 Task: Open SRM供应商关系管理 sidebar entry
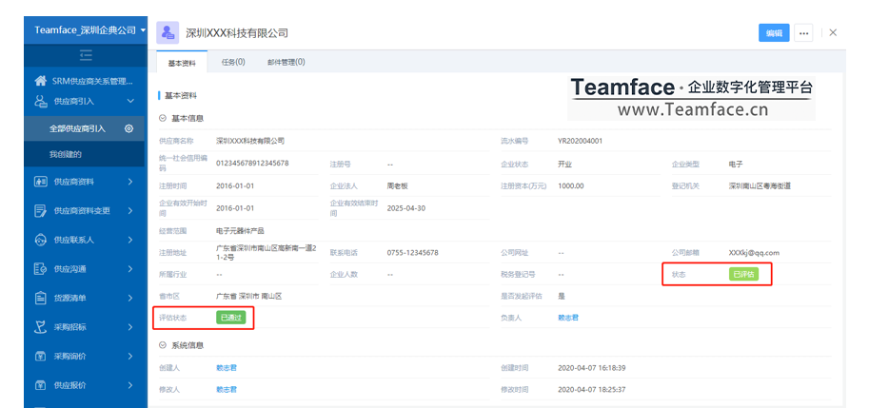(85, 82)
